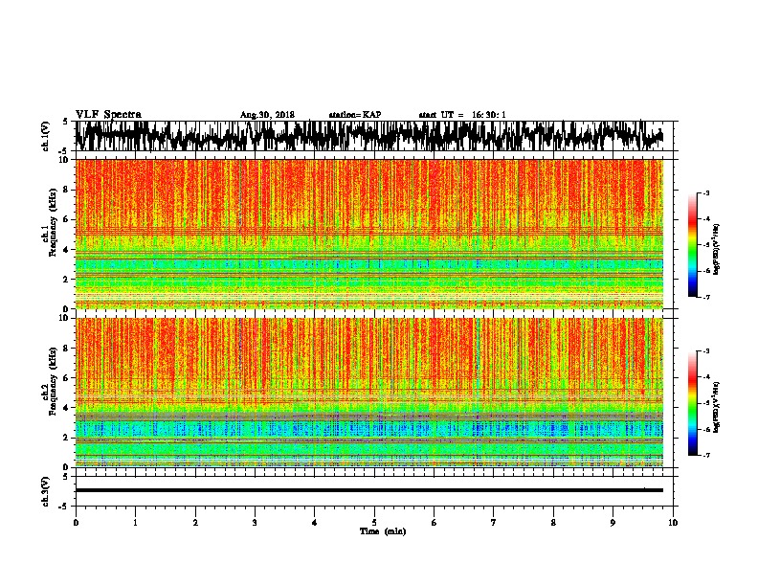Click the "8" kHz tick on ch.1 axis
Viewport: 758px width, 586px height.
pyautogui.click(x=67, y=190)
